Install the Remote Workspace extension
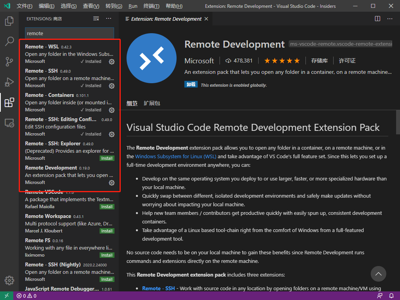 [107, 231]
